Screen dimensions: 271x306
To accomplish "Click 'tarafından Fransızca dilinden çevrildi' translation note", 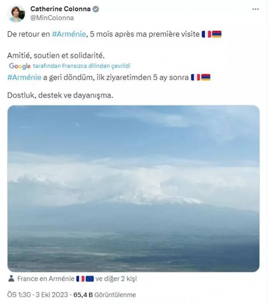I will point(82,66).
